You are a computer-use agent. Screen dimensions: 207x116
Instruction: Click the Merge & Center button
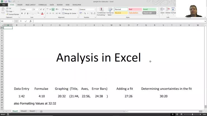[x=69, y=13]
